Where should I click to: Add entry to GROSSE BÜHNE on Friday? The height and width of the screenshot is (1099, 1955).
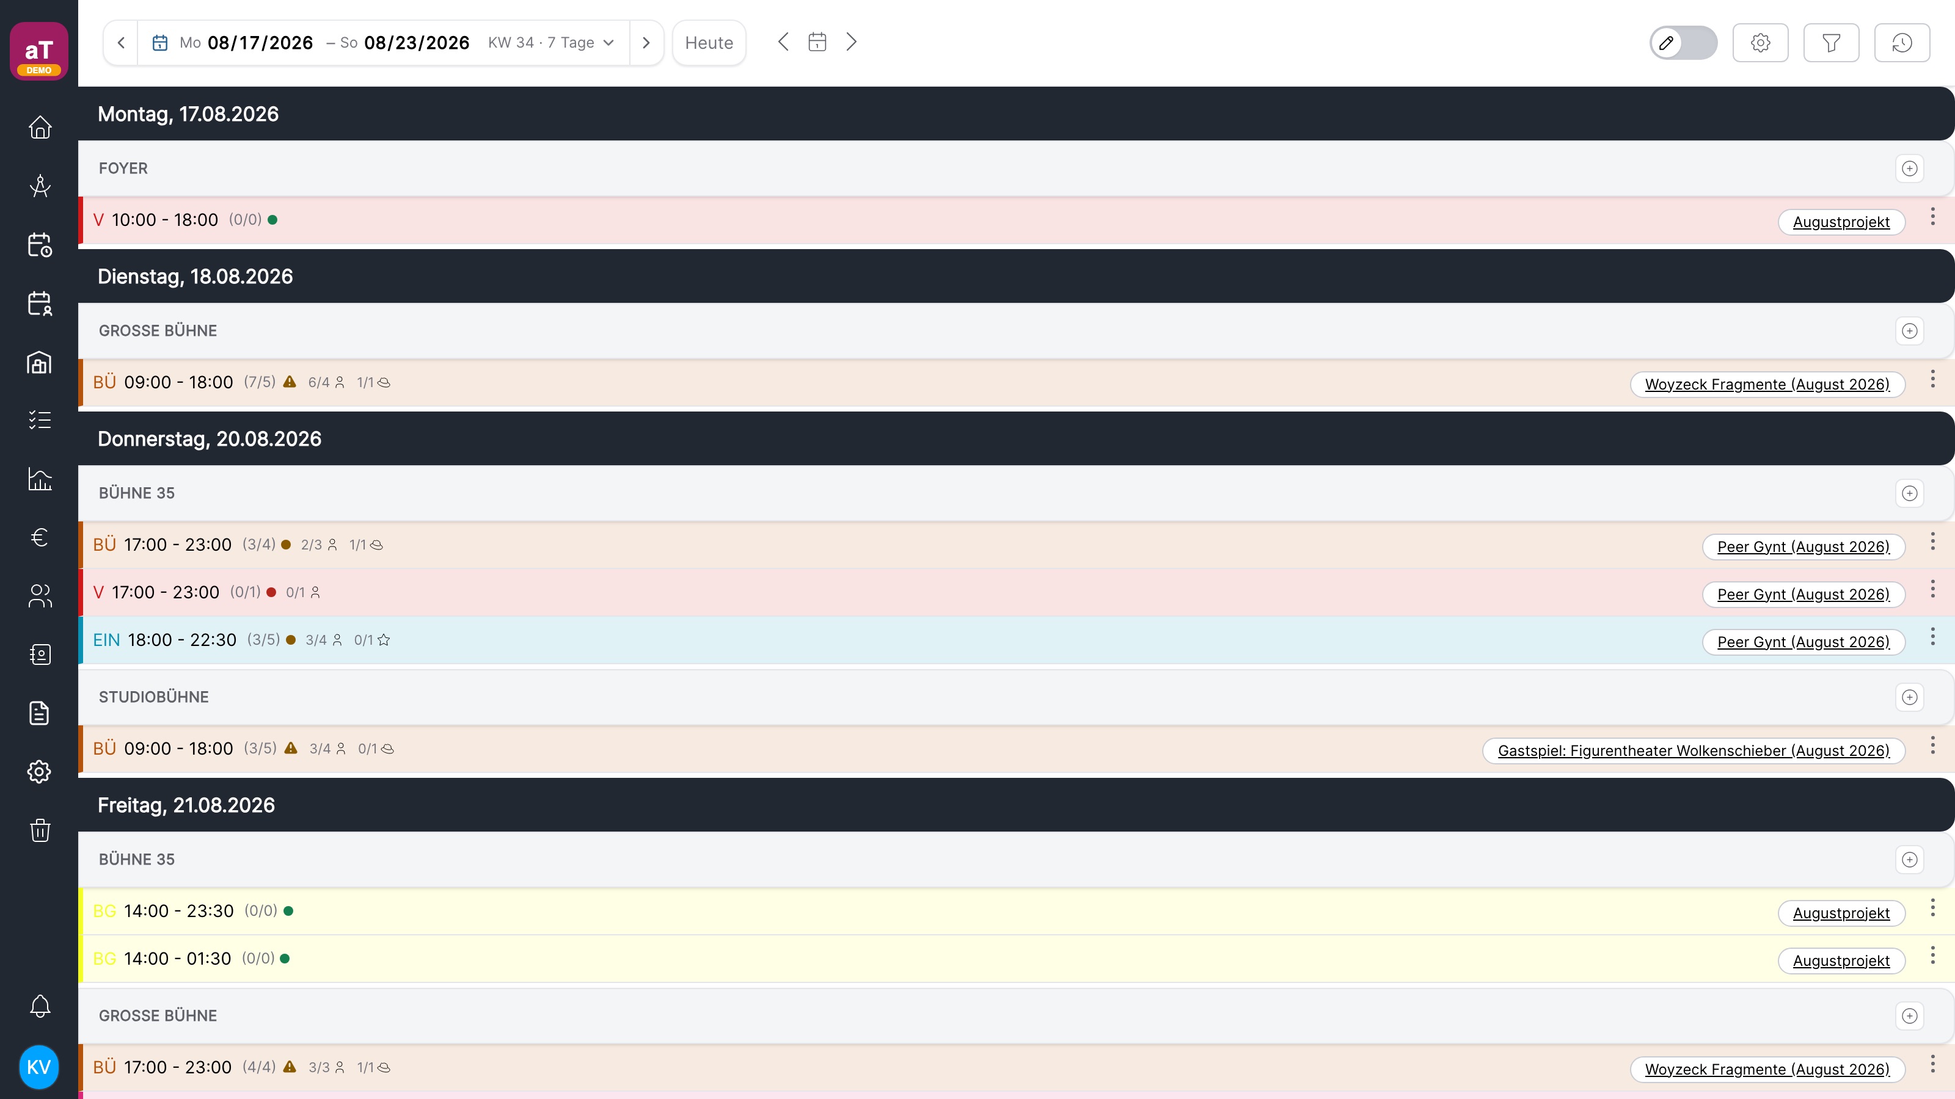[1909, 1015]
